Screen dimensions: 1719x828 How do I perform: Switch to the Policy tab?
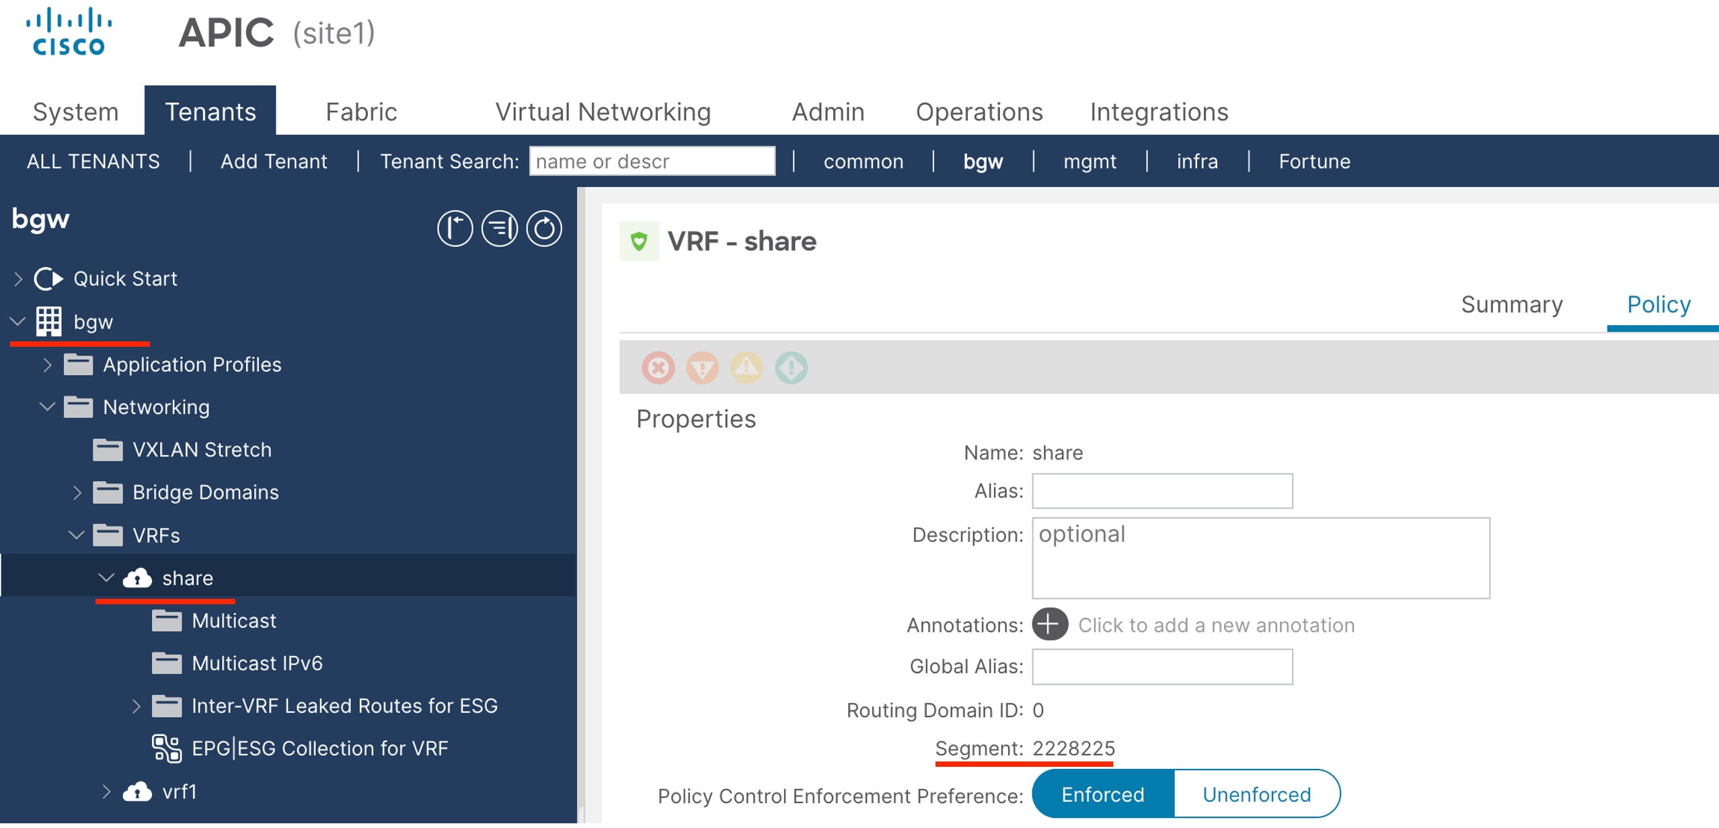1658,304
